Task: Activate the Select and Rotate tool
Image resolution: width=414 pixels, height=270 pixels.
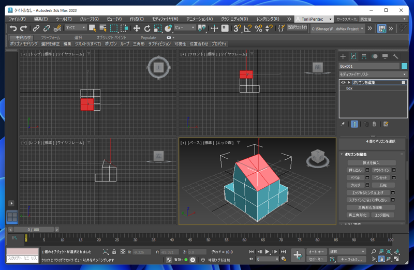Action: 147,28
